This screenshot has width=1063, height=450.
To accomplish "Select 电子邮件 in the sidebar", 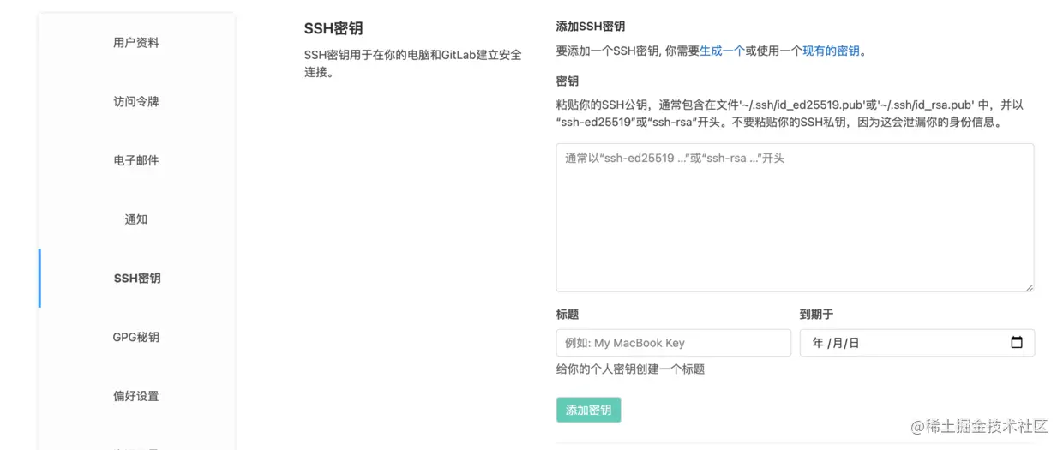I will [136, 160].
